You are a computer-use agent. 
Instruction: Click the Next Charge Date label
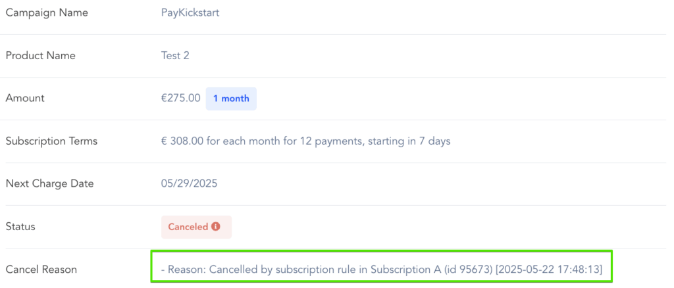click(x=49, y=184)
